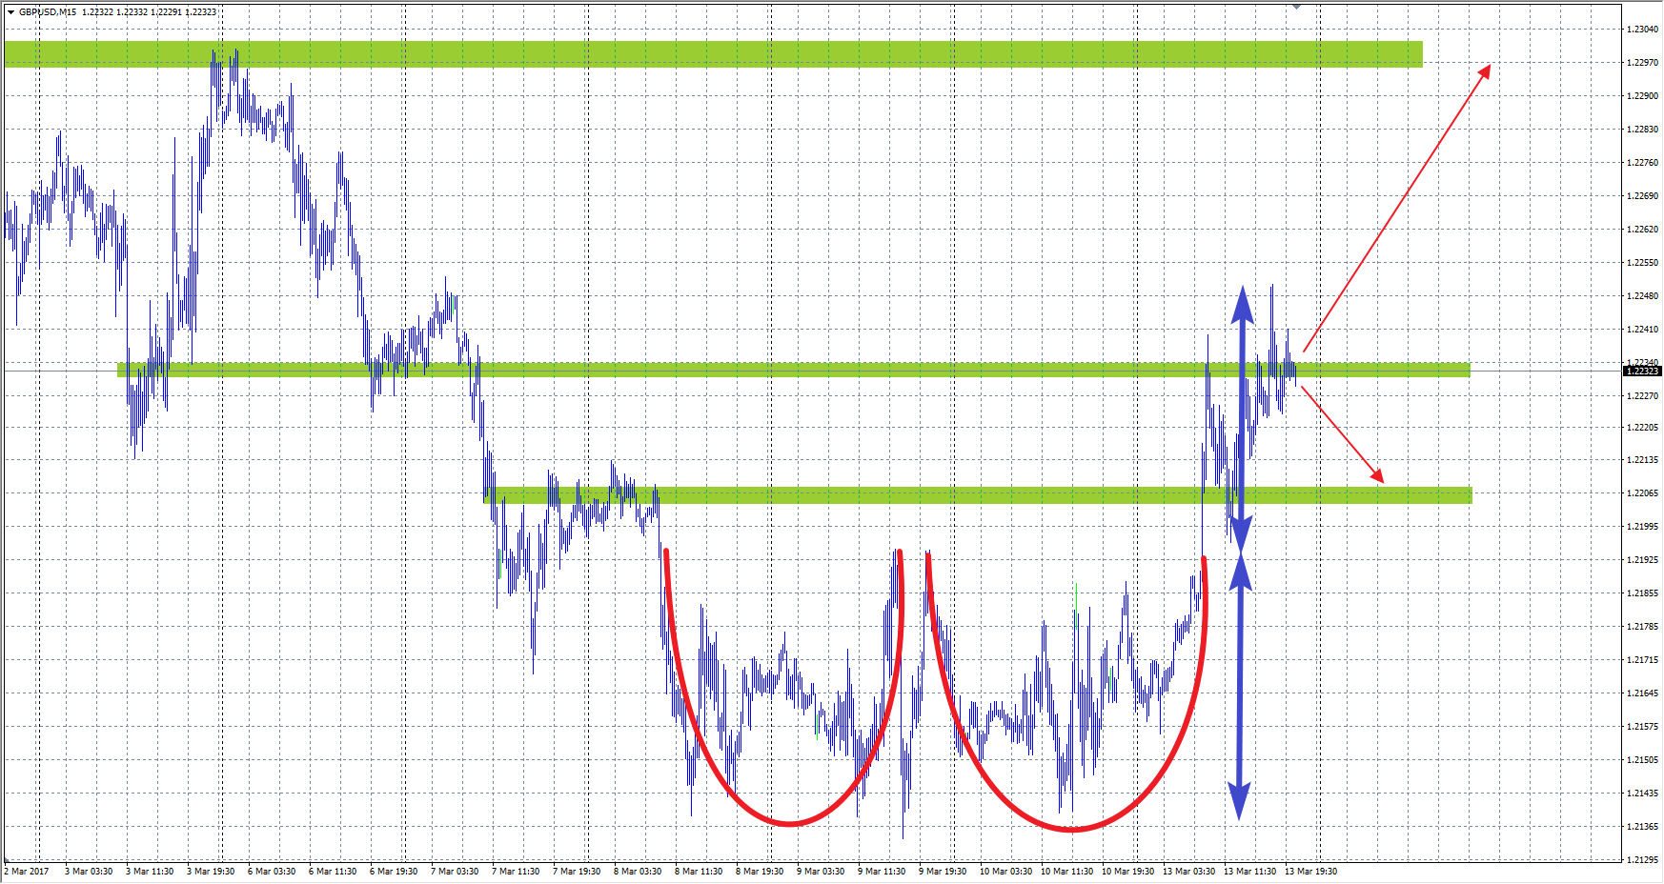Click the 1.22900 price axis label
Image resolution: width=1664 pixels, height=884 pixels.
point(1643,96)
